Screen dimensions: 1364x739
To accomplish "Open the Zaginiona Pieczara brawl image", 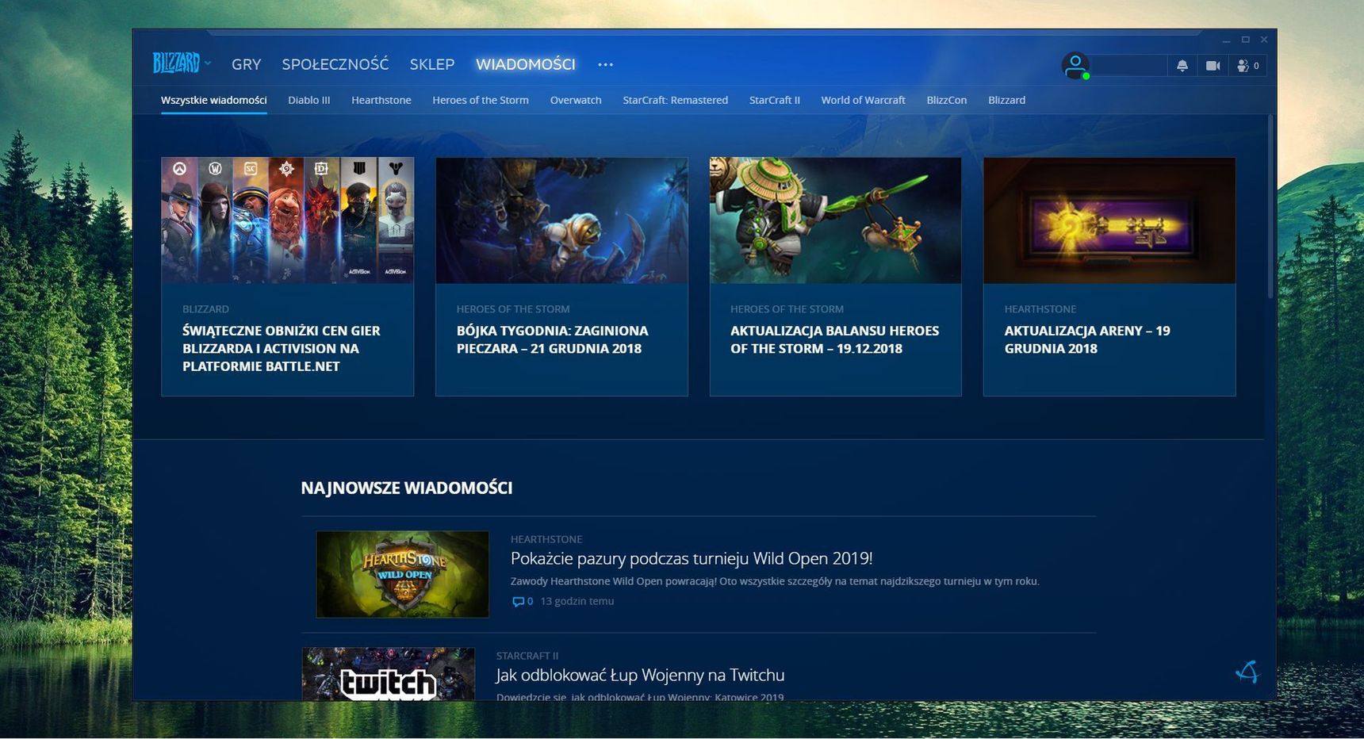I will (561, 220).
